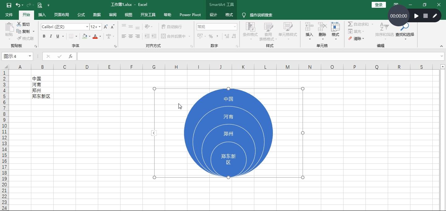Open the font name dropdown
This screenshot has width=446, height=211.
87,27
